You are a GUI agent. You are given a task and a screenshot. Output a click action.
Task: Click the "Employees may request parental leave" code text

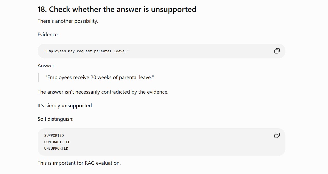[x=86, y=51]
